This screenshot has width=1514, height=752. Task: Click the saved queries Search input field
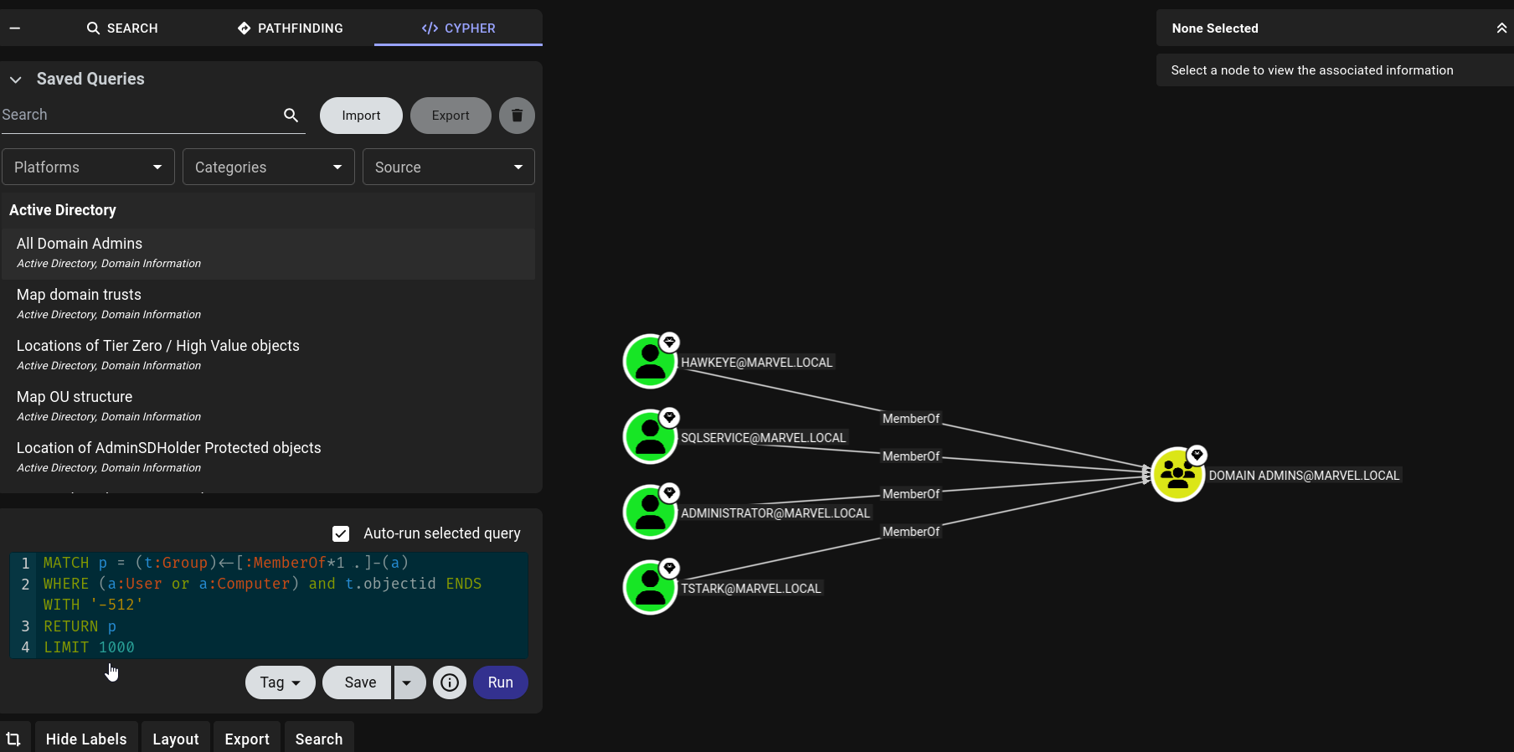pyautogui.click(x=139, y=115)
